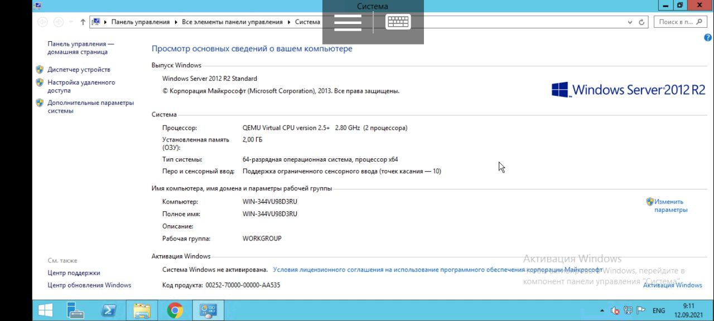Select 'Система' breadcrumb segment
714x321 pixels.
pos(308,22)
